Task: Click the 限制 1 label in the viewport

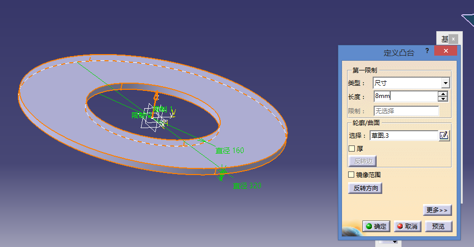Action: click(163, 109)
